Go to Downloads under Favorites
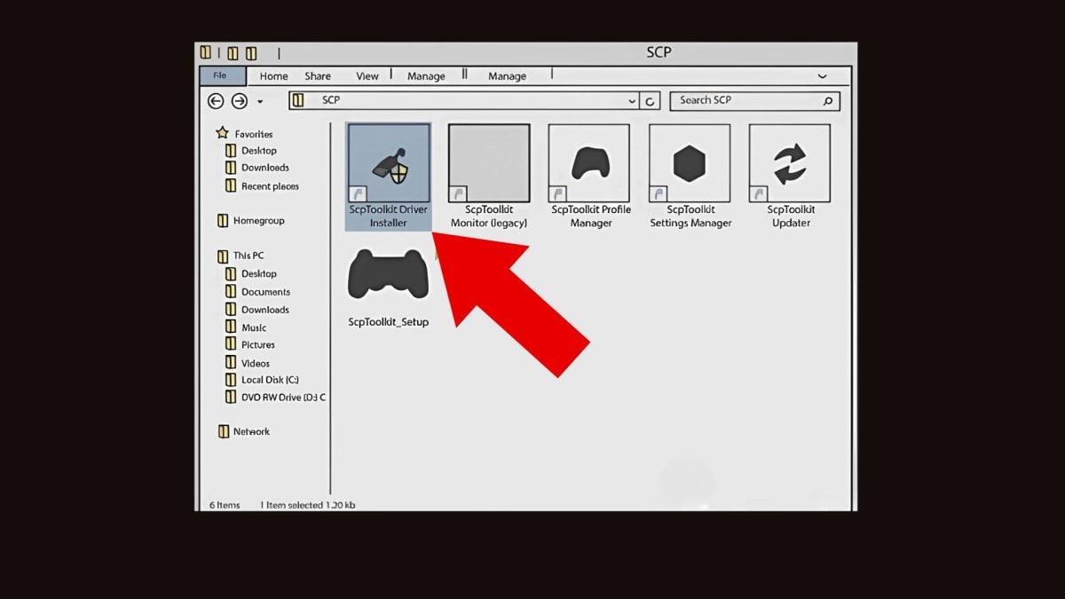 click(x=264, y=168)
